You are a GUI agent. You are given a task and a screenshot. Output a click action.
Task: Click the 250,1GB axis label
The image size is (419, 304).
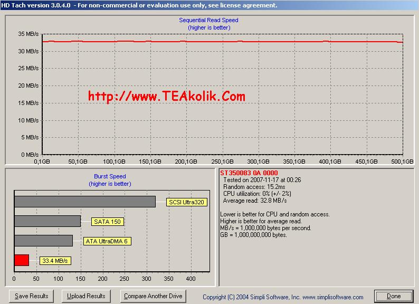click(x=222, y=161)
